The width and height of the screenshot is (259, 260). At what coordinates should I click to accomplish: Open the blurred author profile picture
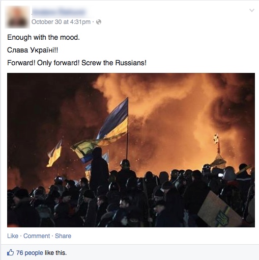click(17, 17)
